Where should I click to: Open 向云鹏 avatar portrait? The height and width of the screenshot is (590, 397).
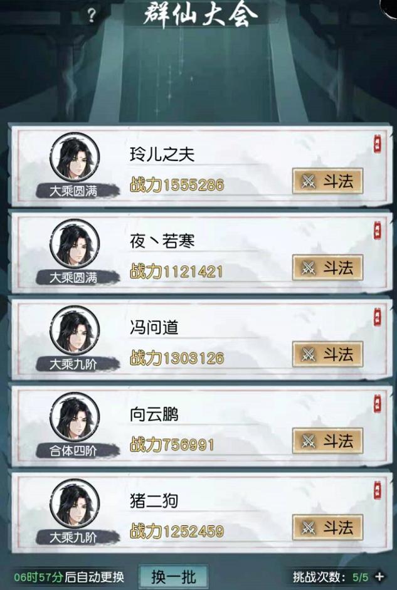(x=75, y=416)
